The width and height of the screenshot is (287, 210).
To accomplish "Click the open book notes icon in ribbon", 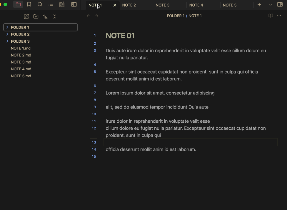I will click(62, 4).
